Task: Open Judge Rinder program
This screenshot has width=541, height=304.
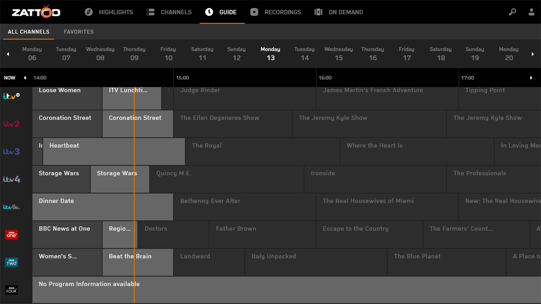Action: (x=245, y=98)
